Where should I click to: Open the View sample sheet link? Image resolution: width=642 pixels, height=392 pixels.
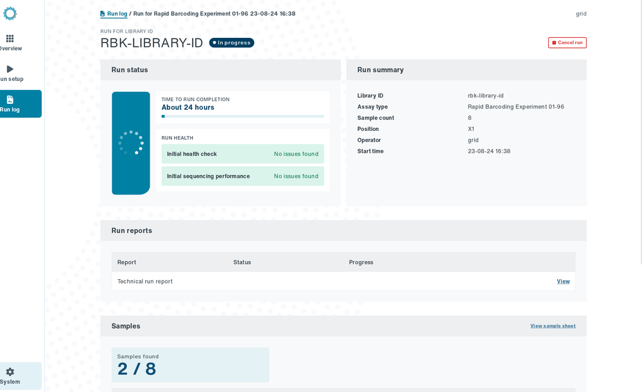tap(553, 326)
